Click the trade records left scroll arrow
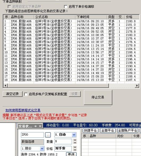This screenshot has width=141, height=156. click(6, 85)
